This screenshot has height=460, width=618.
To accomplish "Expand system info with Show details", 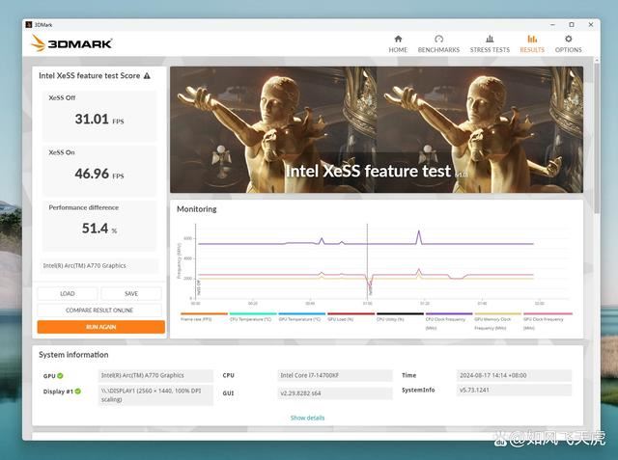I will tap(307, 418).
